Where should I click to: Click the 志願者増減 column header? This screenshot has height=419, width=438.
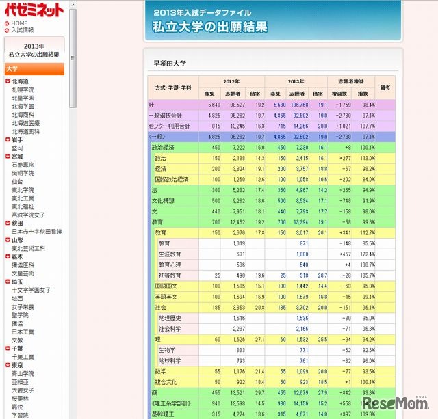(351, 82)
